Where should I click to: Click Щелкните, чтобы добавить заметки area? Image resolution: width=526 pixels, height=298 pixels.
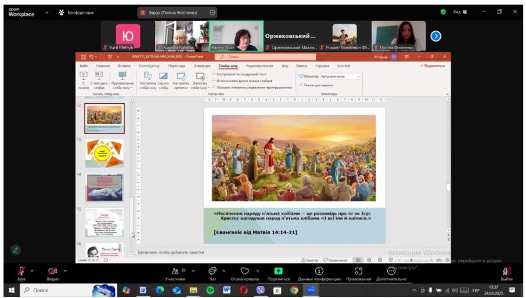click(171, 252)
